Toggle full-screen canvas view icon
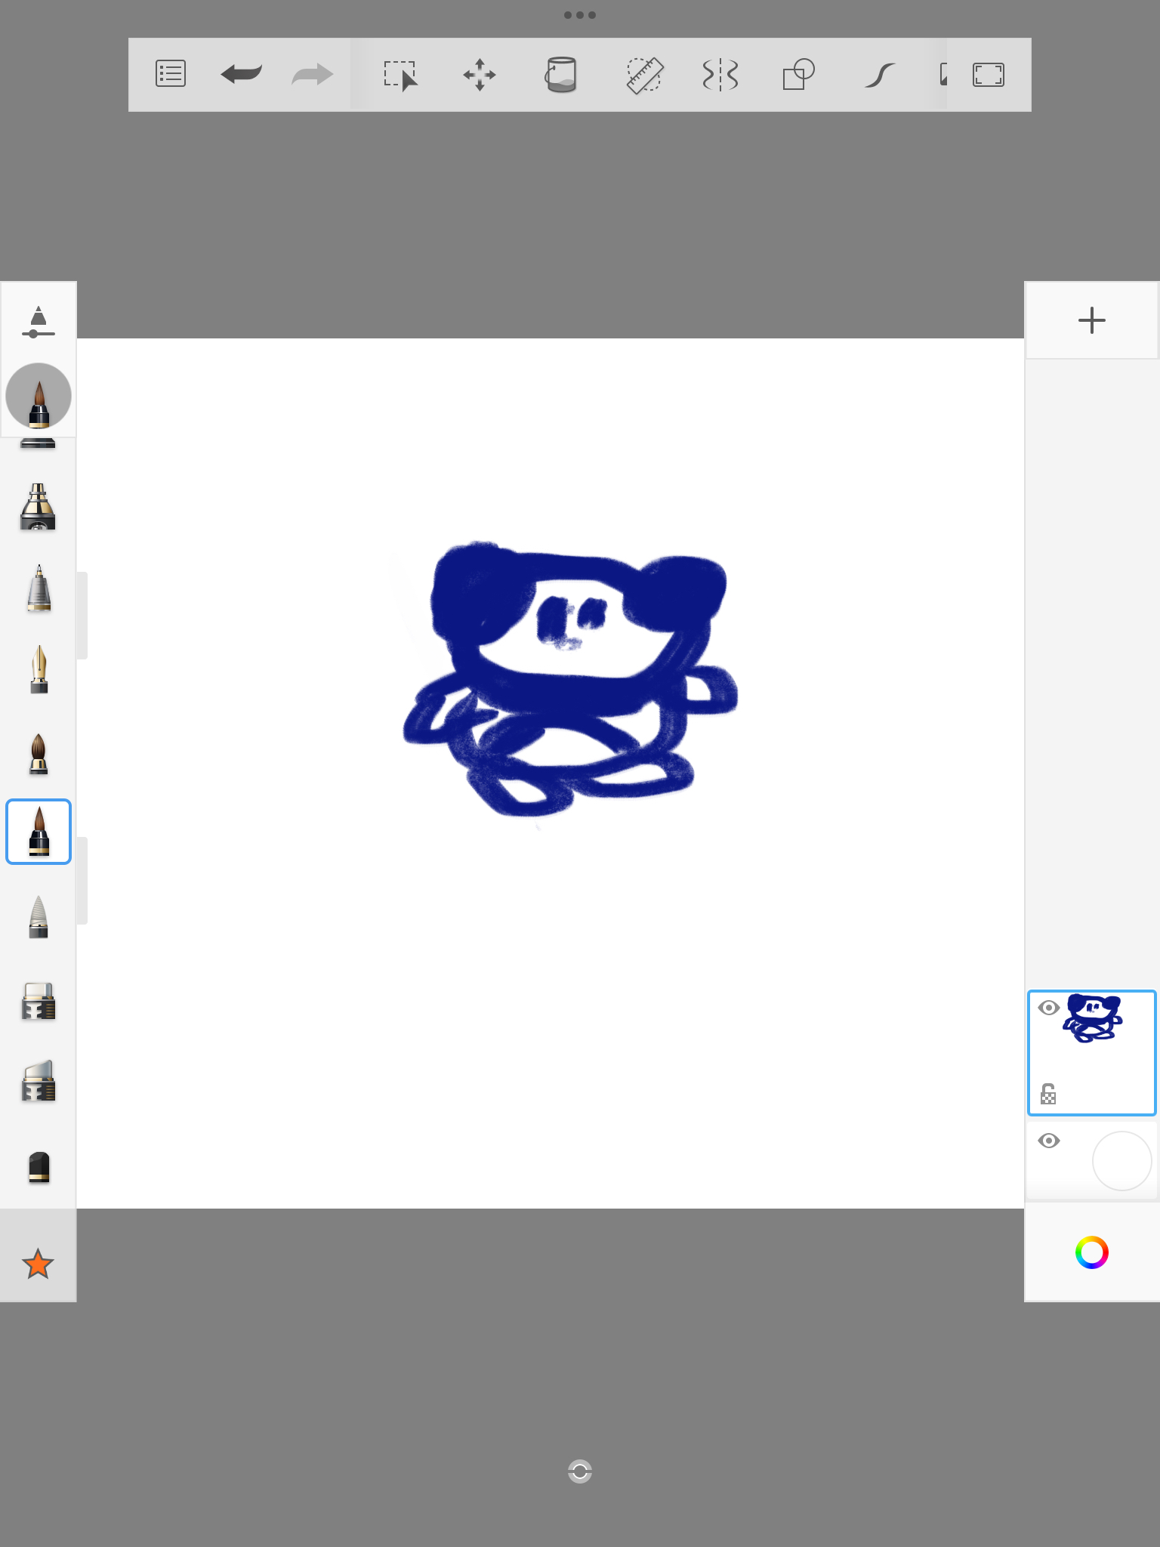 click(988, 75)
